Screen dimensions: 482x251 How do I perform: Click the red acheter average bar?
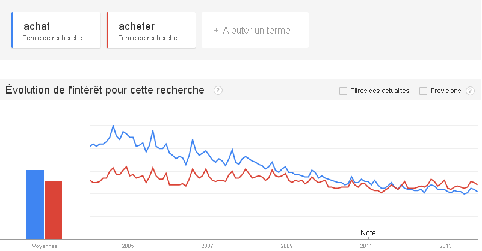click(x=53, y=210)
